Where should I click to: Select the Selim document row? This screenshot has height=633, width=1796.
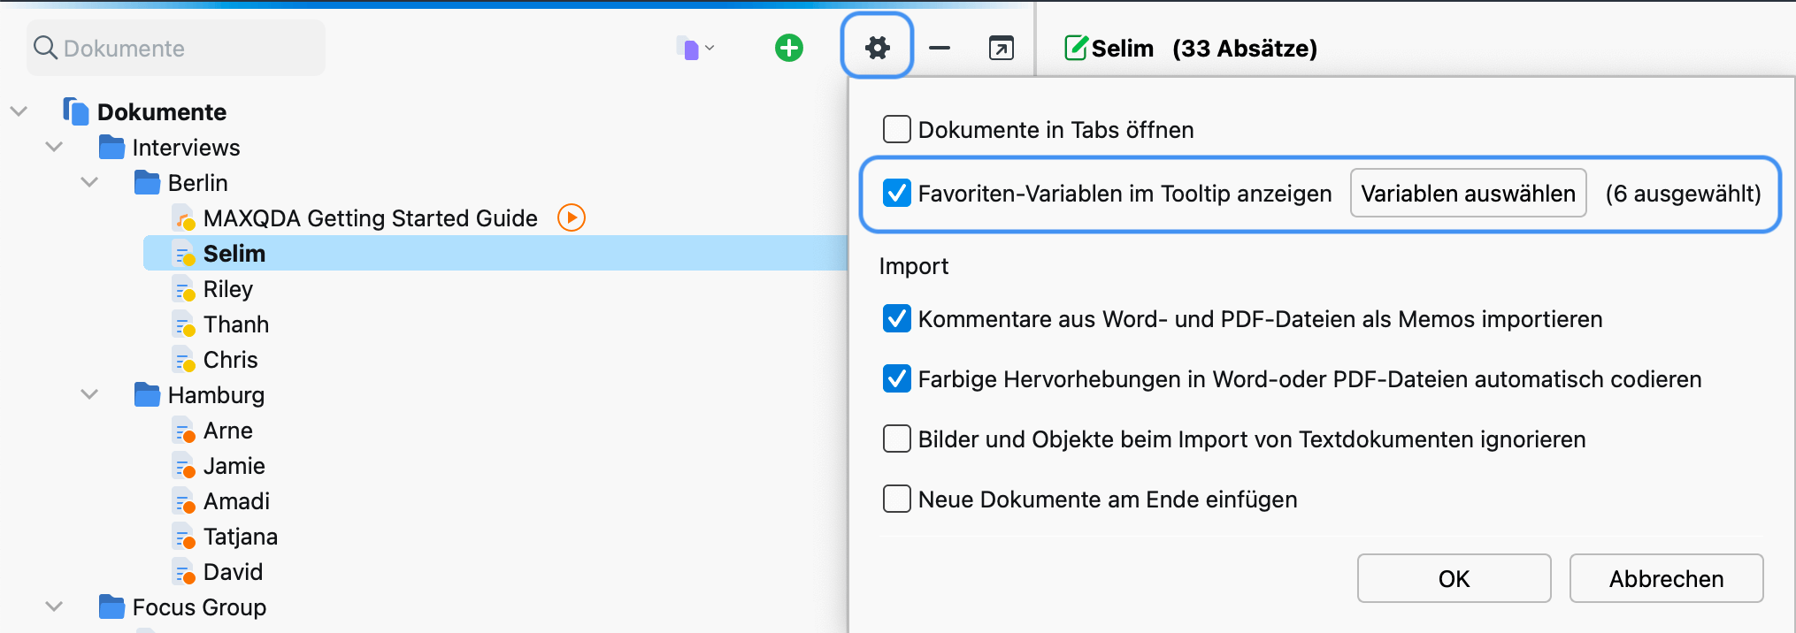pyautogui.click(x=495, y=253)
